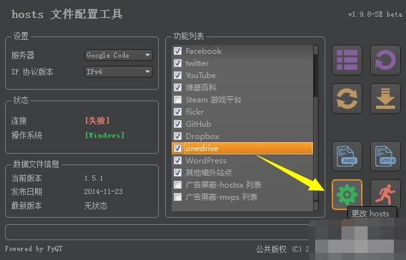Enable the 广告屏蔽-hostsx 列表 checkbox
The height and width of the screenshot is (260, 406).
[177, 184]
